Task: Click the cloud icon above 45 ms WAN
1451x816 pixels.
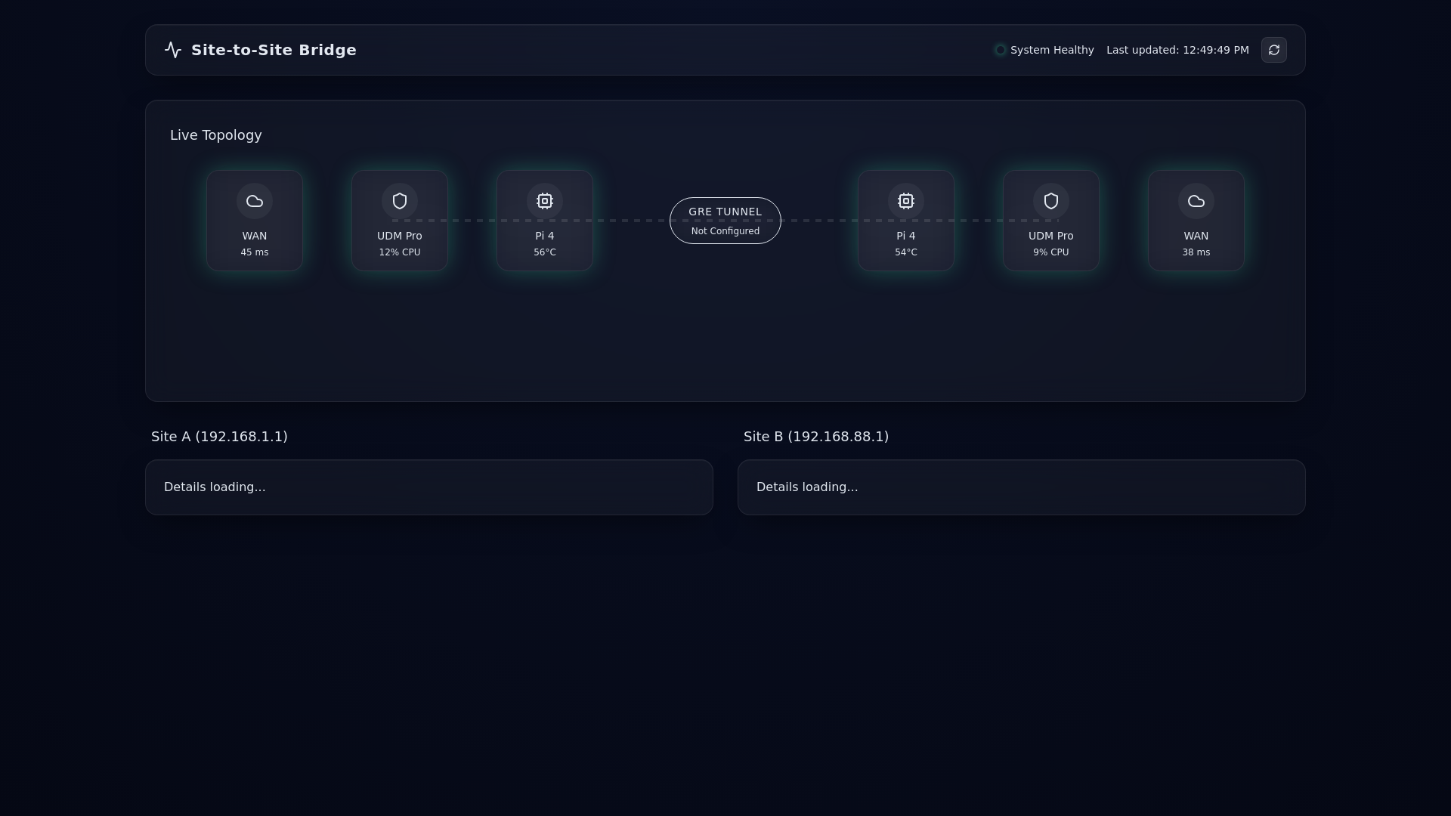Action: [x=255, y=201]
